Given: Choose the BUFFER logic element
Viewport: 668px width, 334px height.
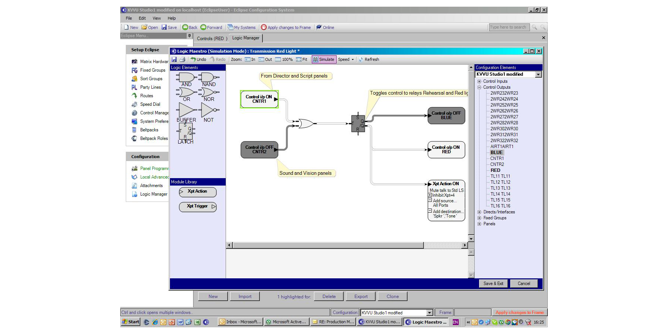Looking at the screenshot, I should coord(186,110).
